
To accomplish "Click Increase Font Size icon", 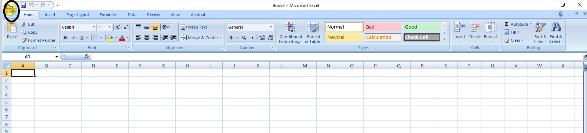I will click(117, 27).
